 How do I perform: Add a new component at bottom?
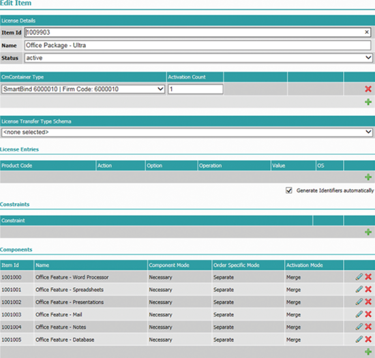368,352
